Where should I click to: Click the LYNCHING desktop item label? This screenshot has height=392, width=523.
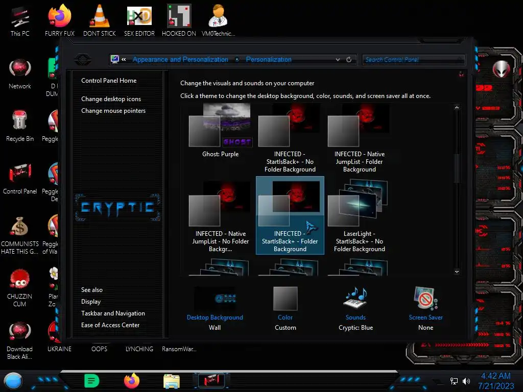[139, 349]
